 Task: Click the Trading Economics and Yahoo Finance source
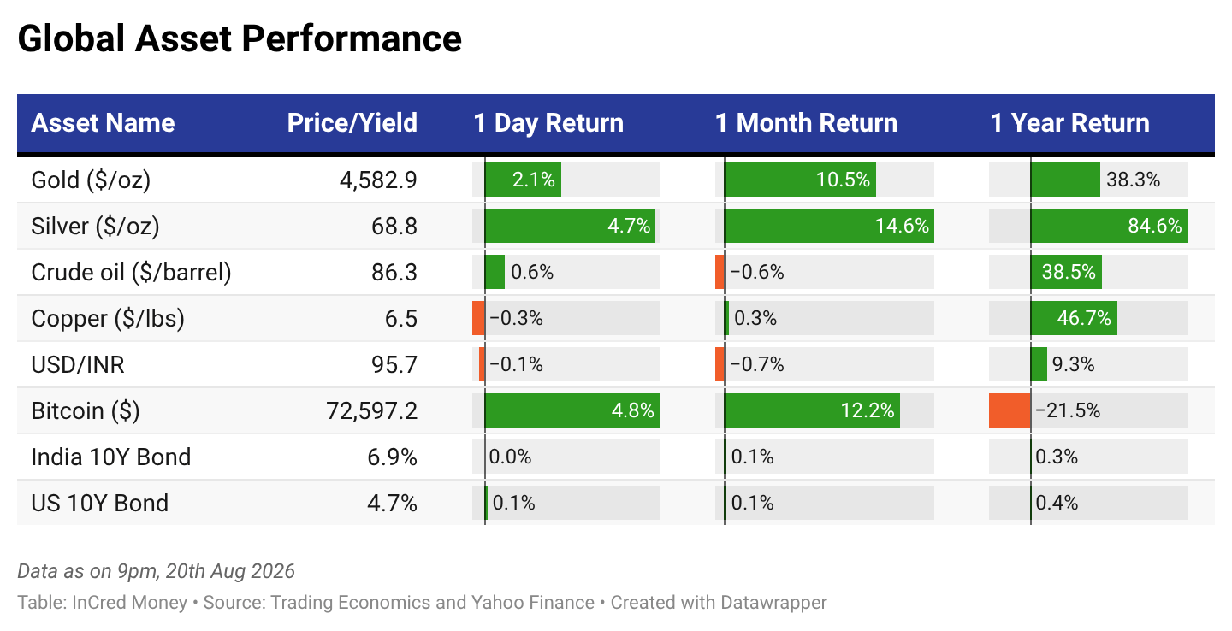click(x=432, y=603)
